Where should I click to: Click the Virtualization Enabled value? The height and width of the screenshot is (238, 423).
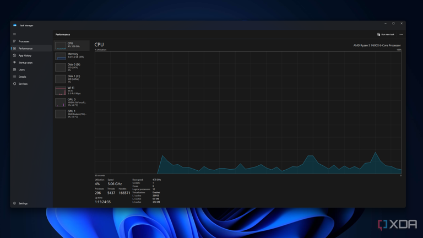coord(156,192)
